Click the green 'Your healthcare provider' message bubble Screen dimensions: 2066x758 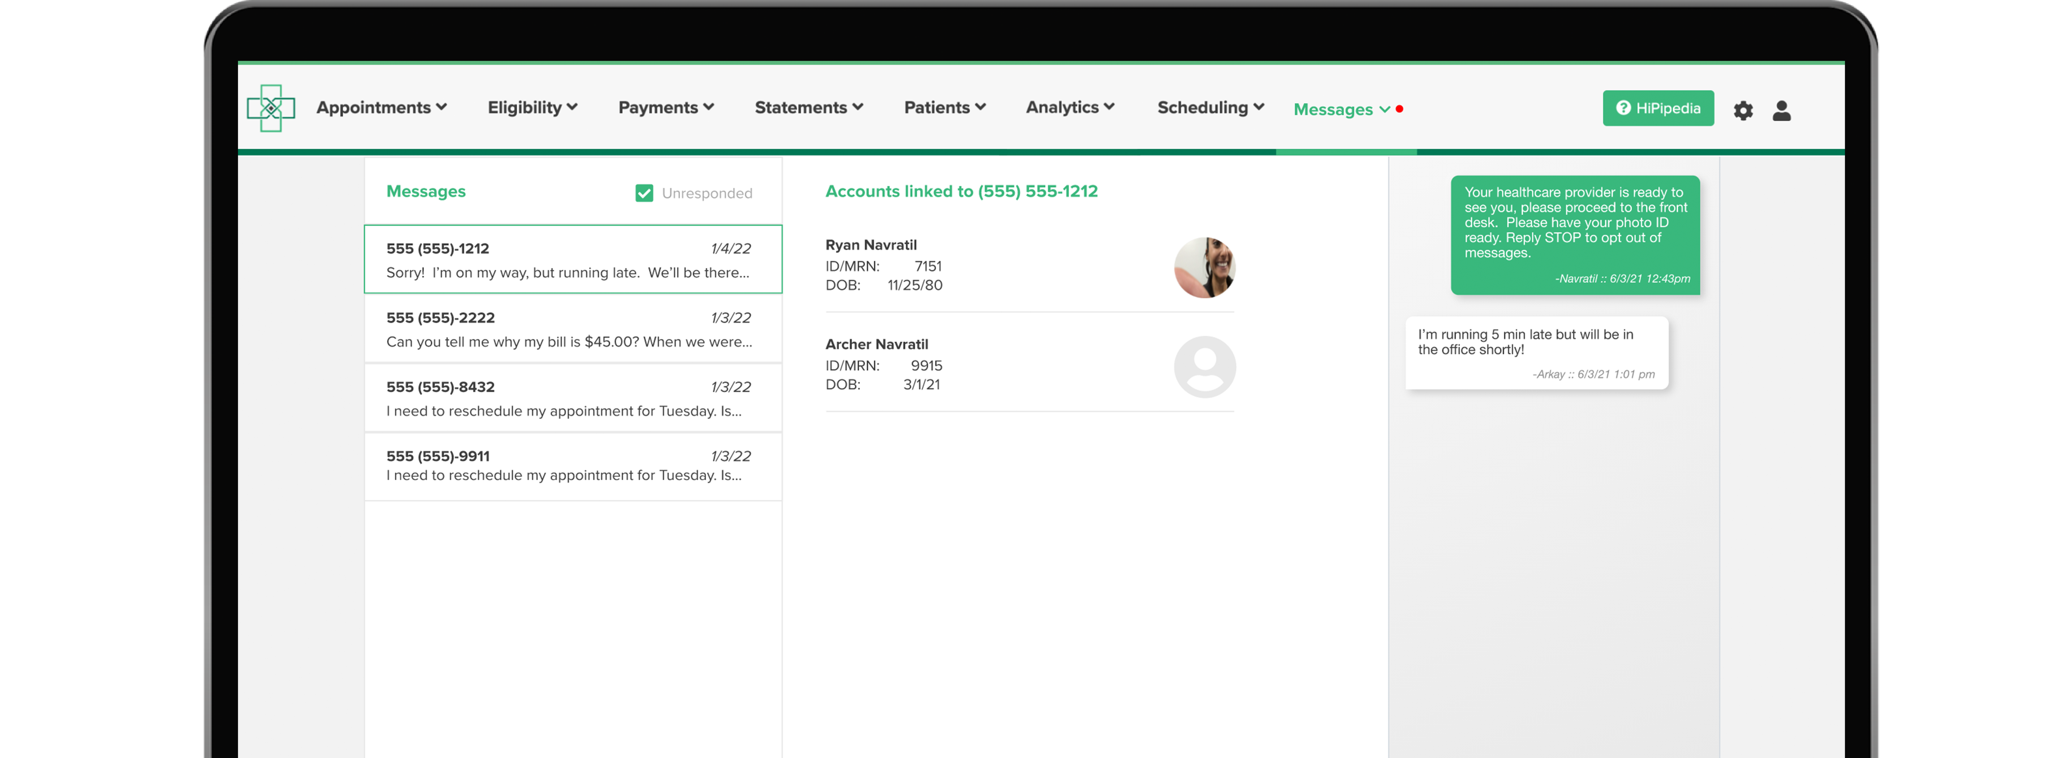coord(1575,235)
